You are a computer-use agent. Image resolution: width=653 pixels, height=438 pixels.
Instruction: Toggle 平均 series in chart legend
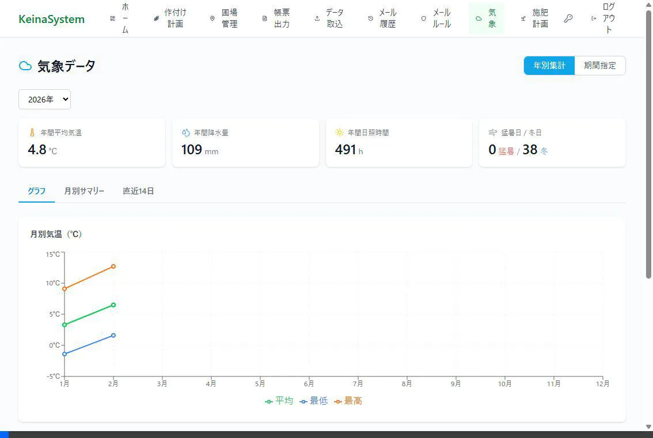click(x=279, y=401)
